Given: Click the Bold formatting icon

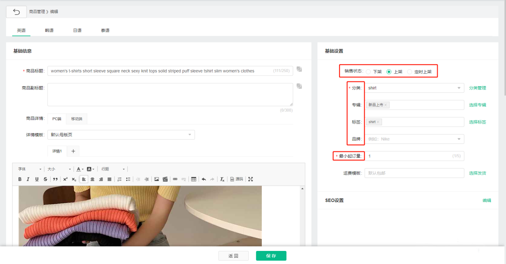Looking at the screenshot, I should tap(20, 179).
